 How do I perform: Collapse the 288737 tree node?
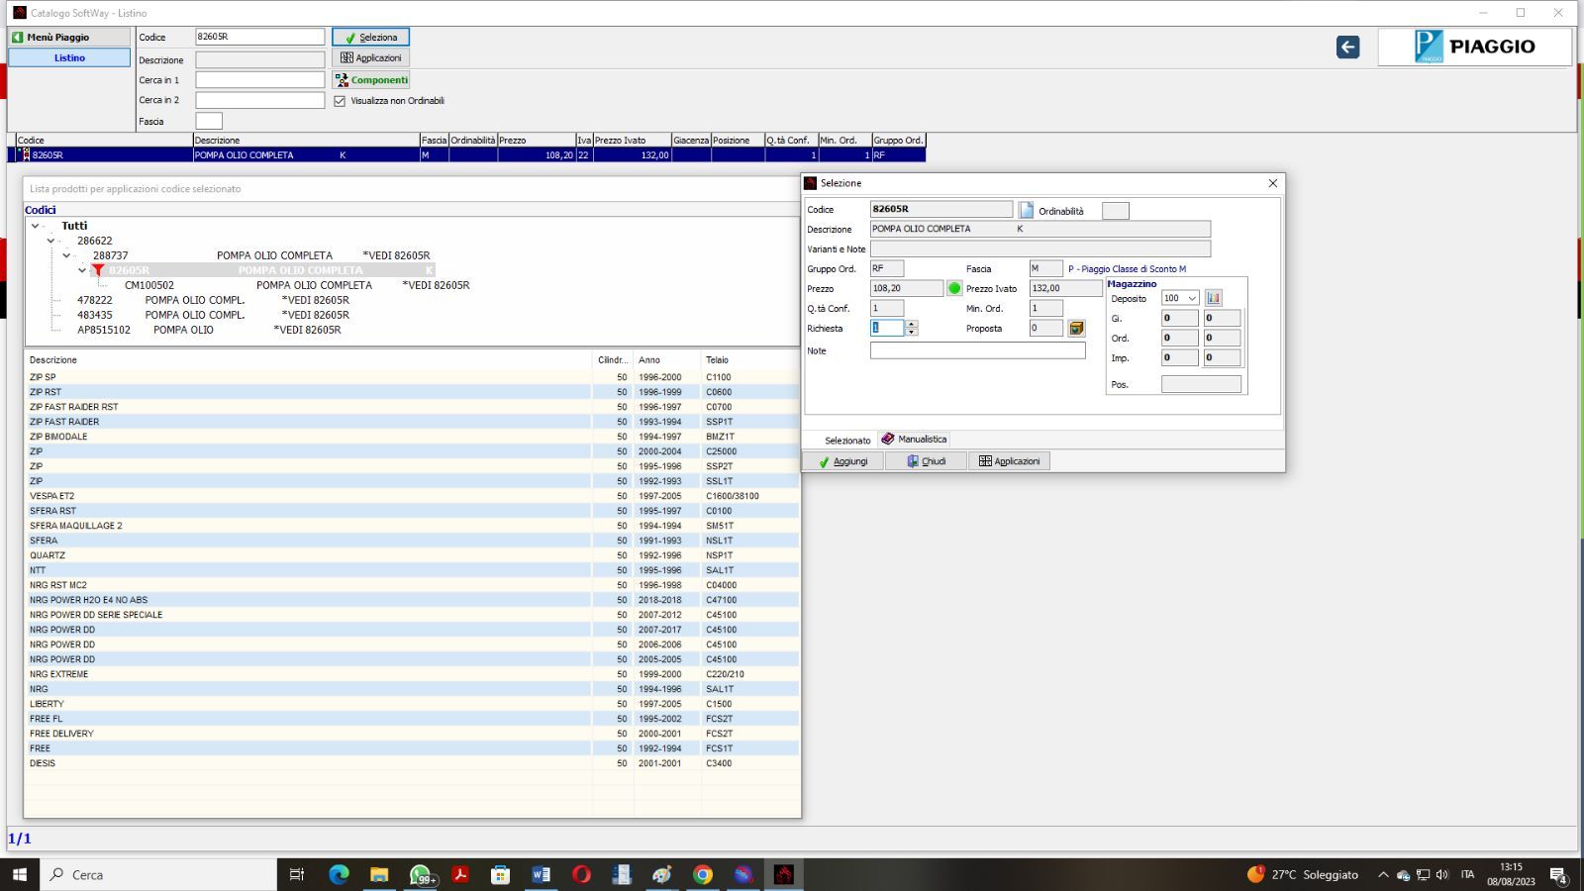[66, 255]
